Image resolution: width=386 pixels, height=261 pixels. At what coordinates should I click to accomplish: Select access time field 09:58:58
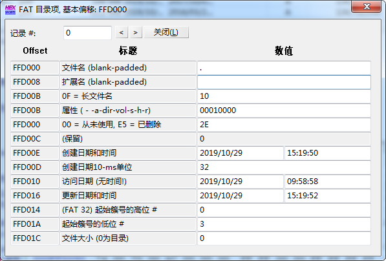(x=328, y=182)
